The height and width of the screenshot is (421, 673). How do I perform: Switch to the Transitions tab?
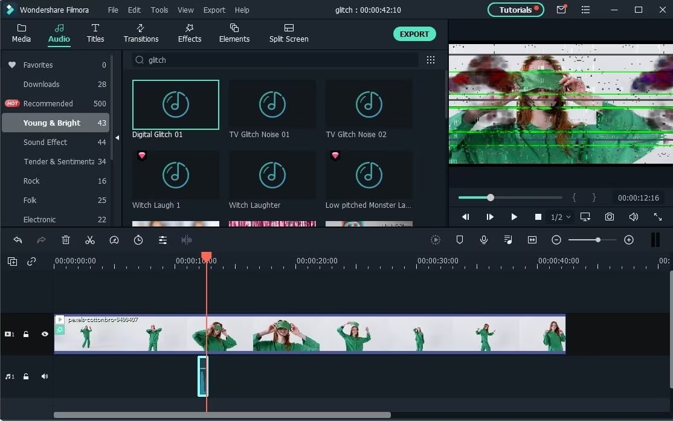tap(141, 33)
